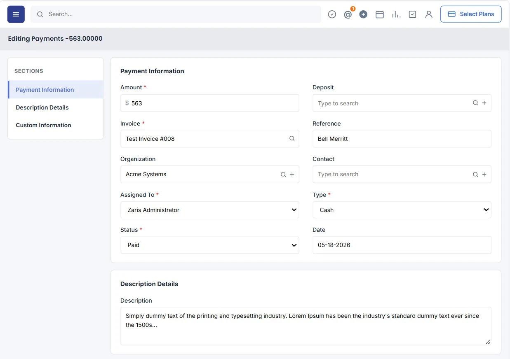The width and height of the screenshot is (510, 359).
Task: Open the checkbox tasks icon in header
Action: [x=412, y=14]
